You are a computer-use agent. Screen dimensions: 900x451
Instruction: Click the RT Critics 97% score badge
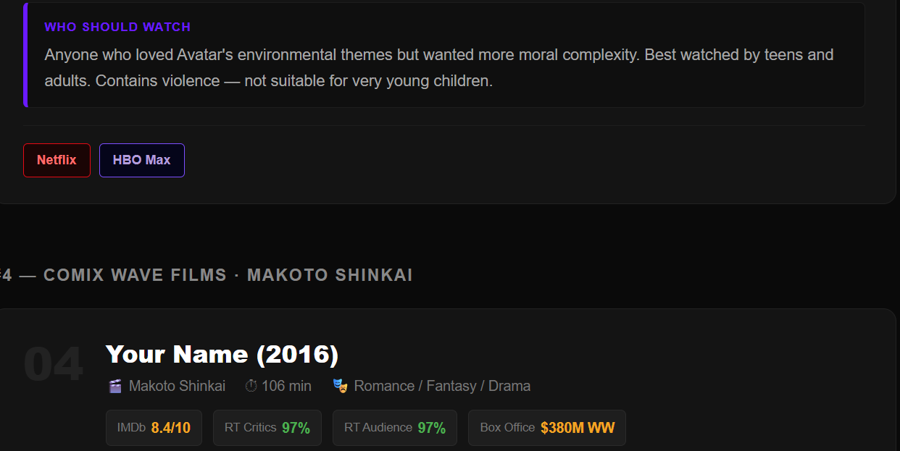pyautogui.click(x=267, y=427)
